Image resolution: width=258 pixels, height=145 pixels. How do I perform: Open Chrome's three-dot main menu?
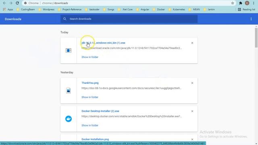[254, 3]
